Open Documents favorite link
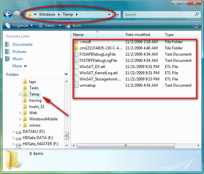 23,44
